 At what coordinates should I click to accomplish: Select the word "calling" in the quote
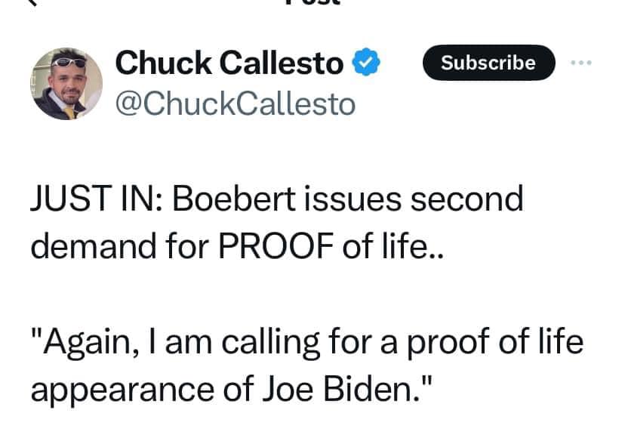[x=271, y=343]
